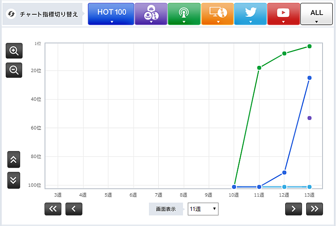Toggle the Twitter bird metric button
This screenshot has height=226, width=336.
point(250,14)
